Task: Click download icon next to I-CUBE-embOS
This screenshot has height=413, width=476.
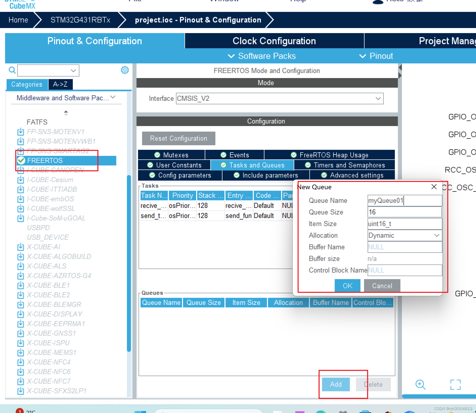Action: [20, 199]
